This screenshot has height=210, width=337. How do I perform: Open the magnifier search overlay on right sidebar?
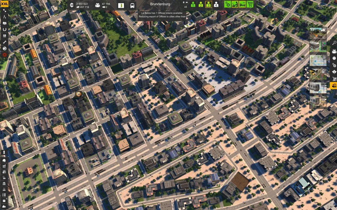333,43
